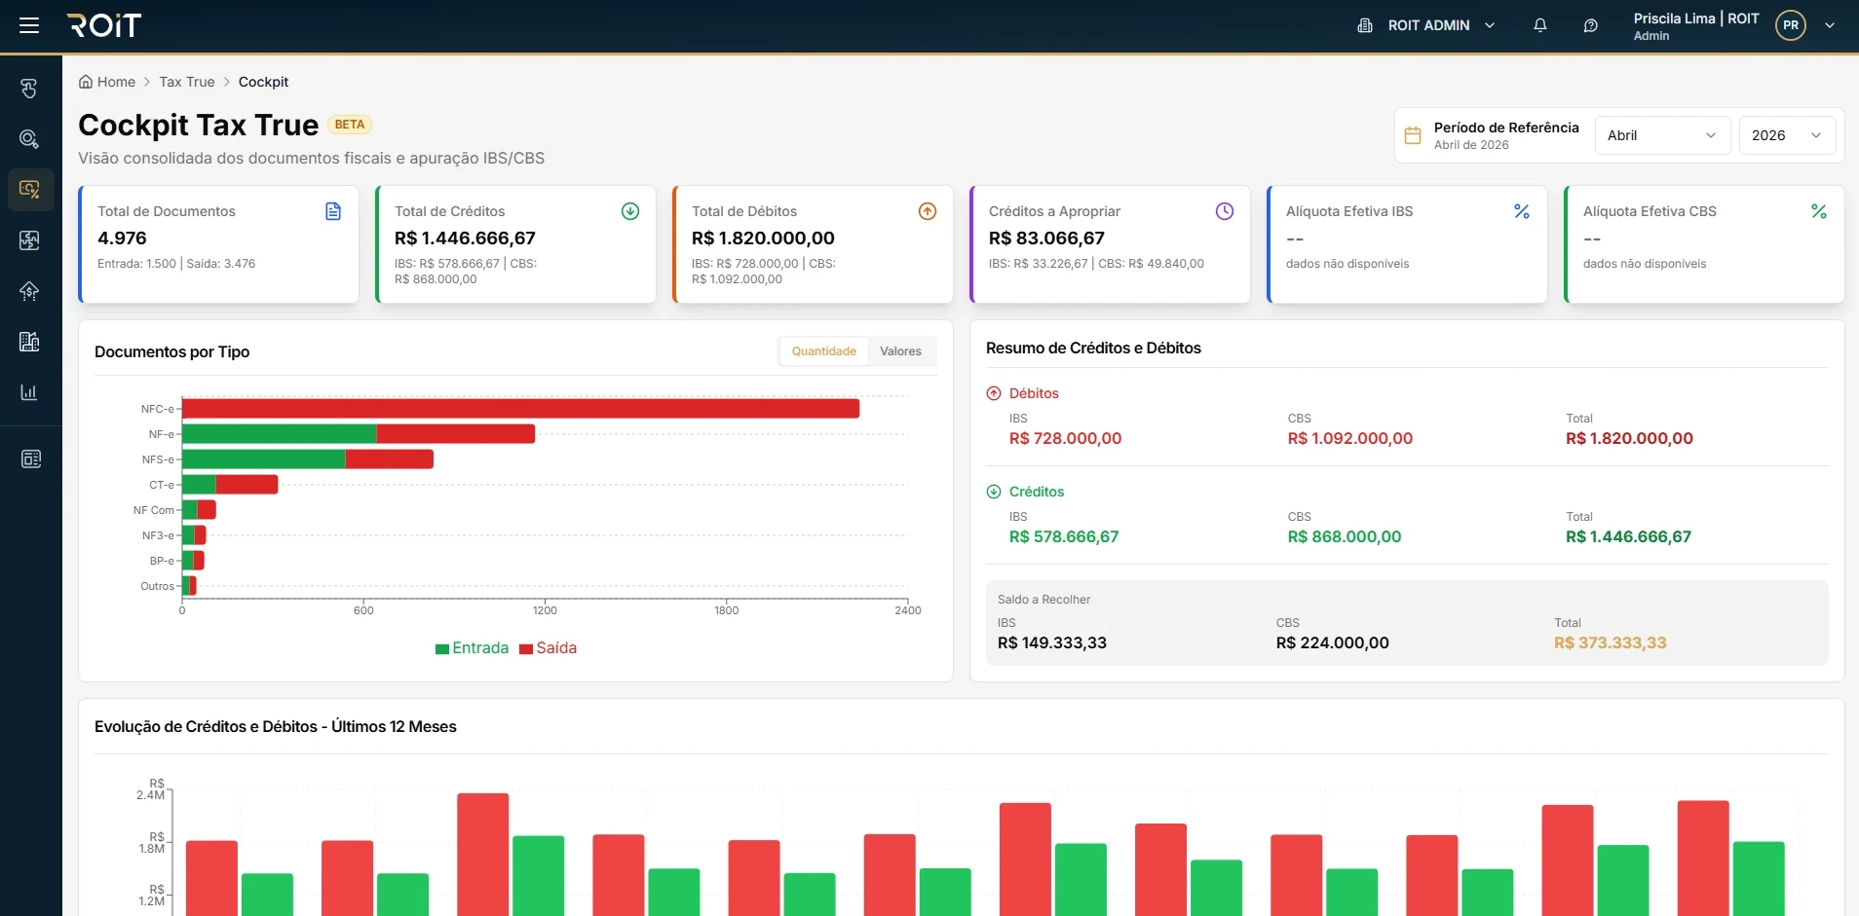1859x916 pixels.
Task: Open the Abril month dropdown
Action: point(1662,135)
